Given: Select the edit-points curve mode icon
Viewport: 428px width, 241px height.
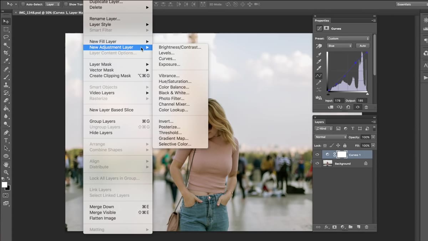Looking at the screenshot, I should pos(319,76).
